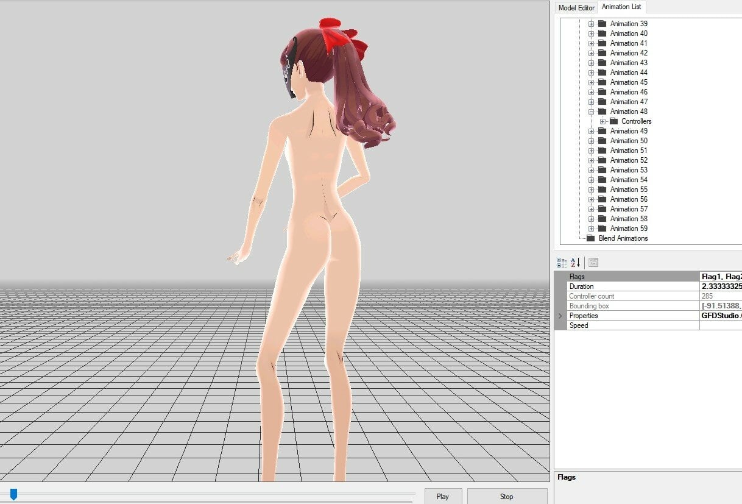
Task: Click the Flags value Flag1, Flag2
Action: 721,277
